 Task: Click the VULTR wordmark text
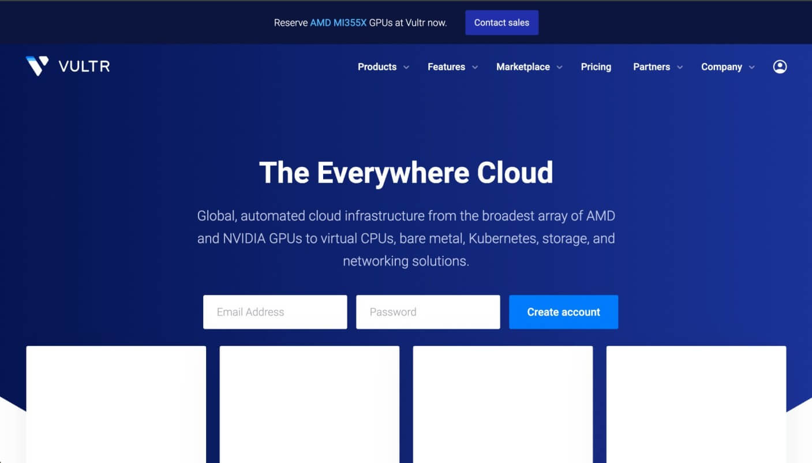84,66
